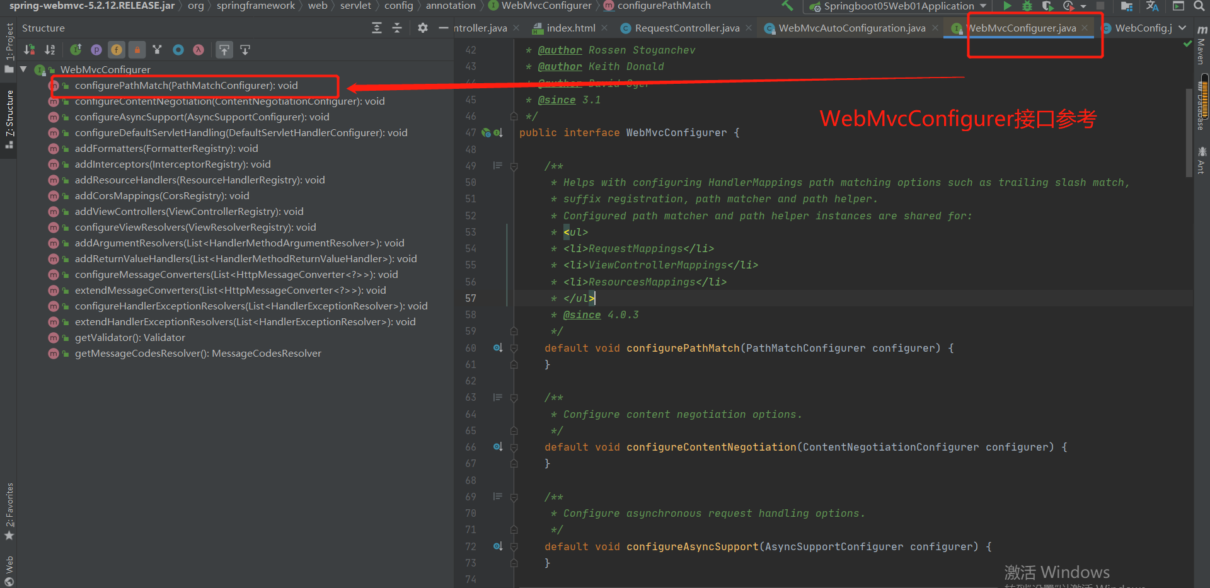Click WebMvcConfigurer breadcrumb in navigation bar

(540, 6)
